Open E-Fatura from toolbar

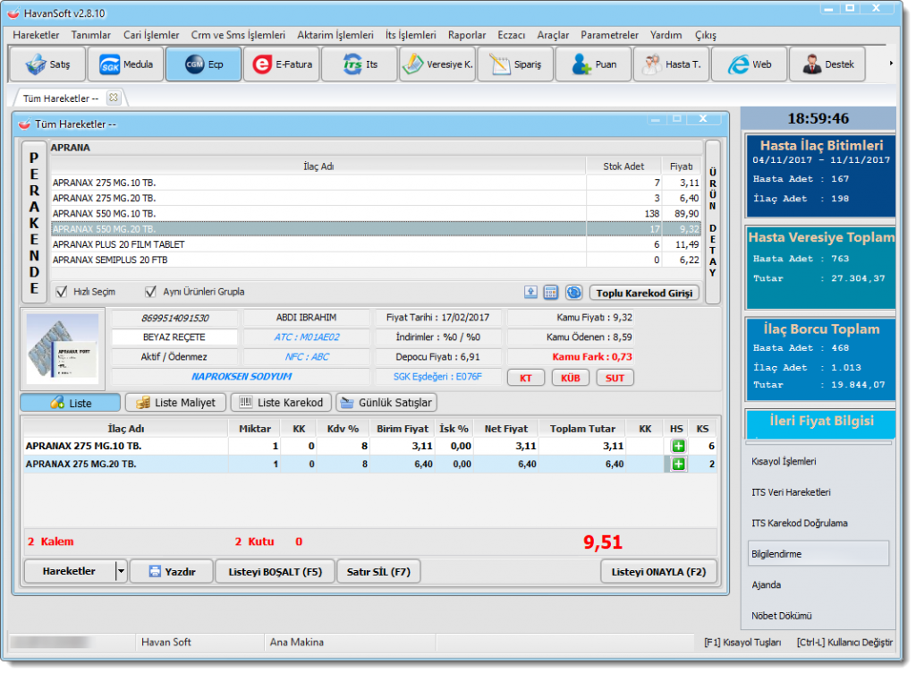tap(281, 64)
